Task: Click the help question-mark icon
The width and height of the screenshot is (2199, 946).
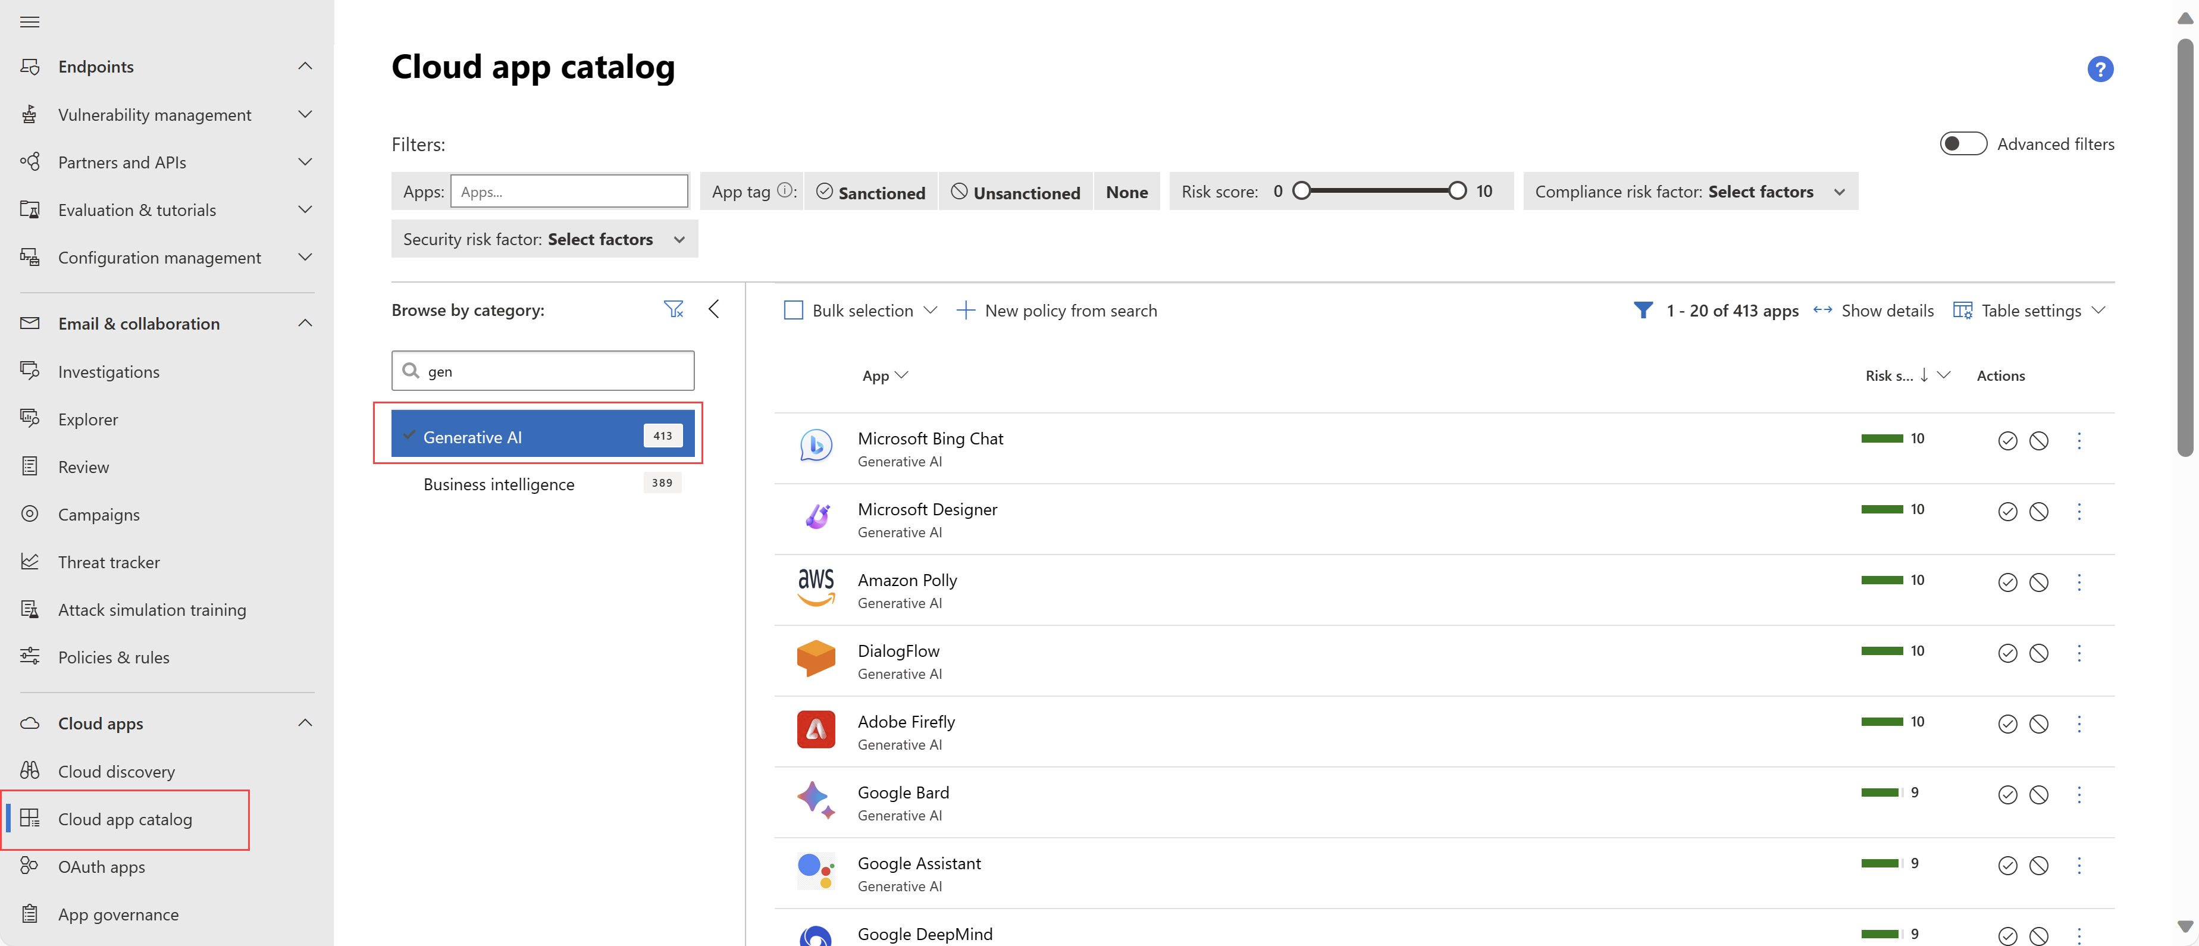Action: pyautogui.click(x=2101, y=69)
